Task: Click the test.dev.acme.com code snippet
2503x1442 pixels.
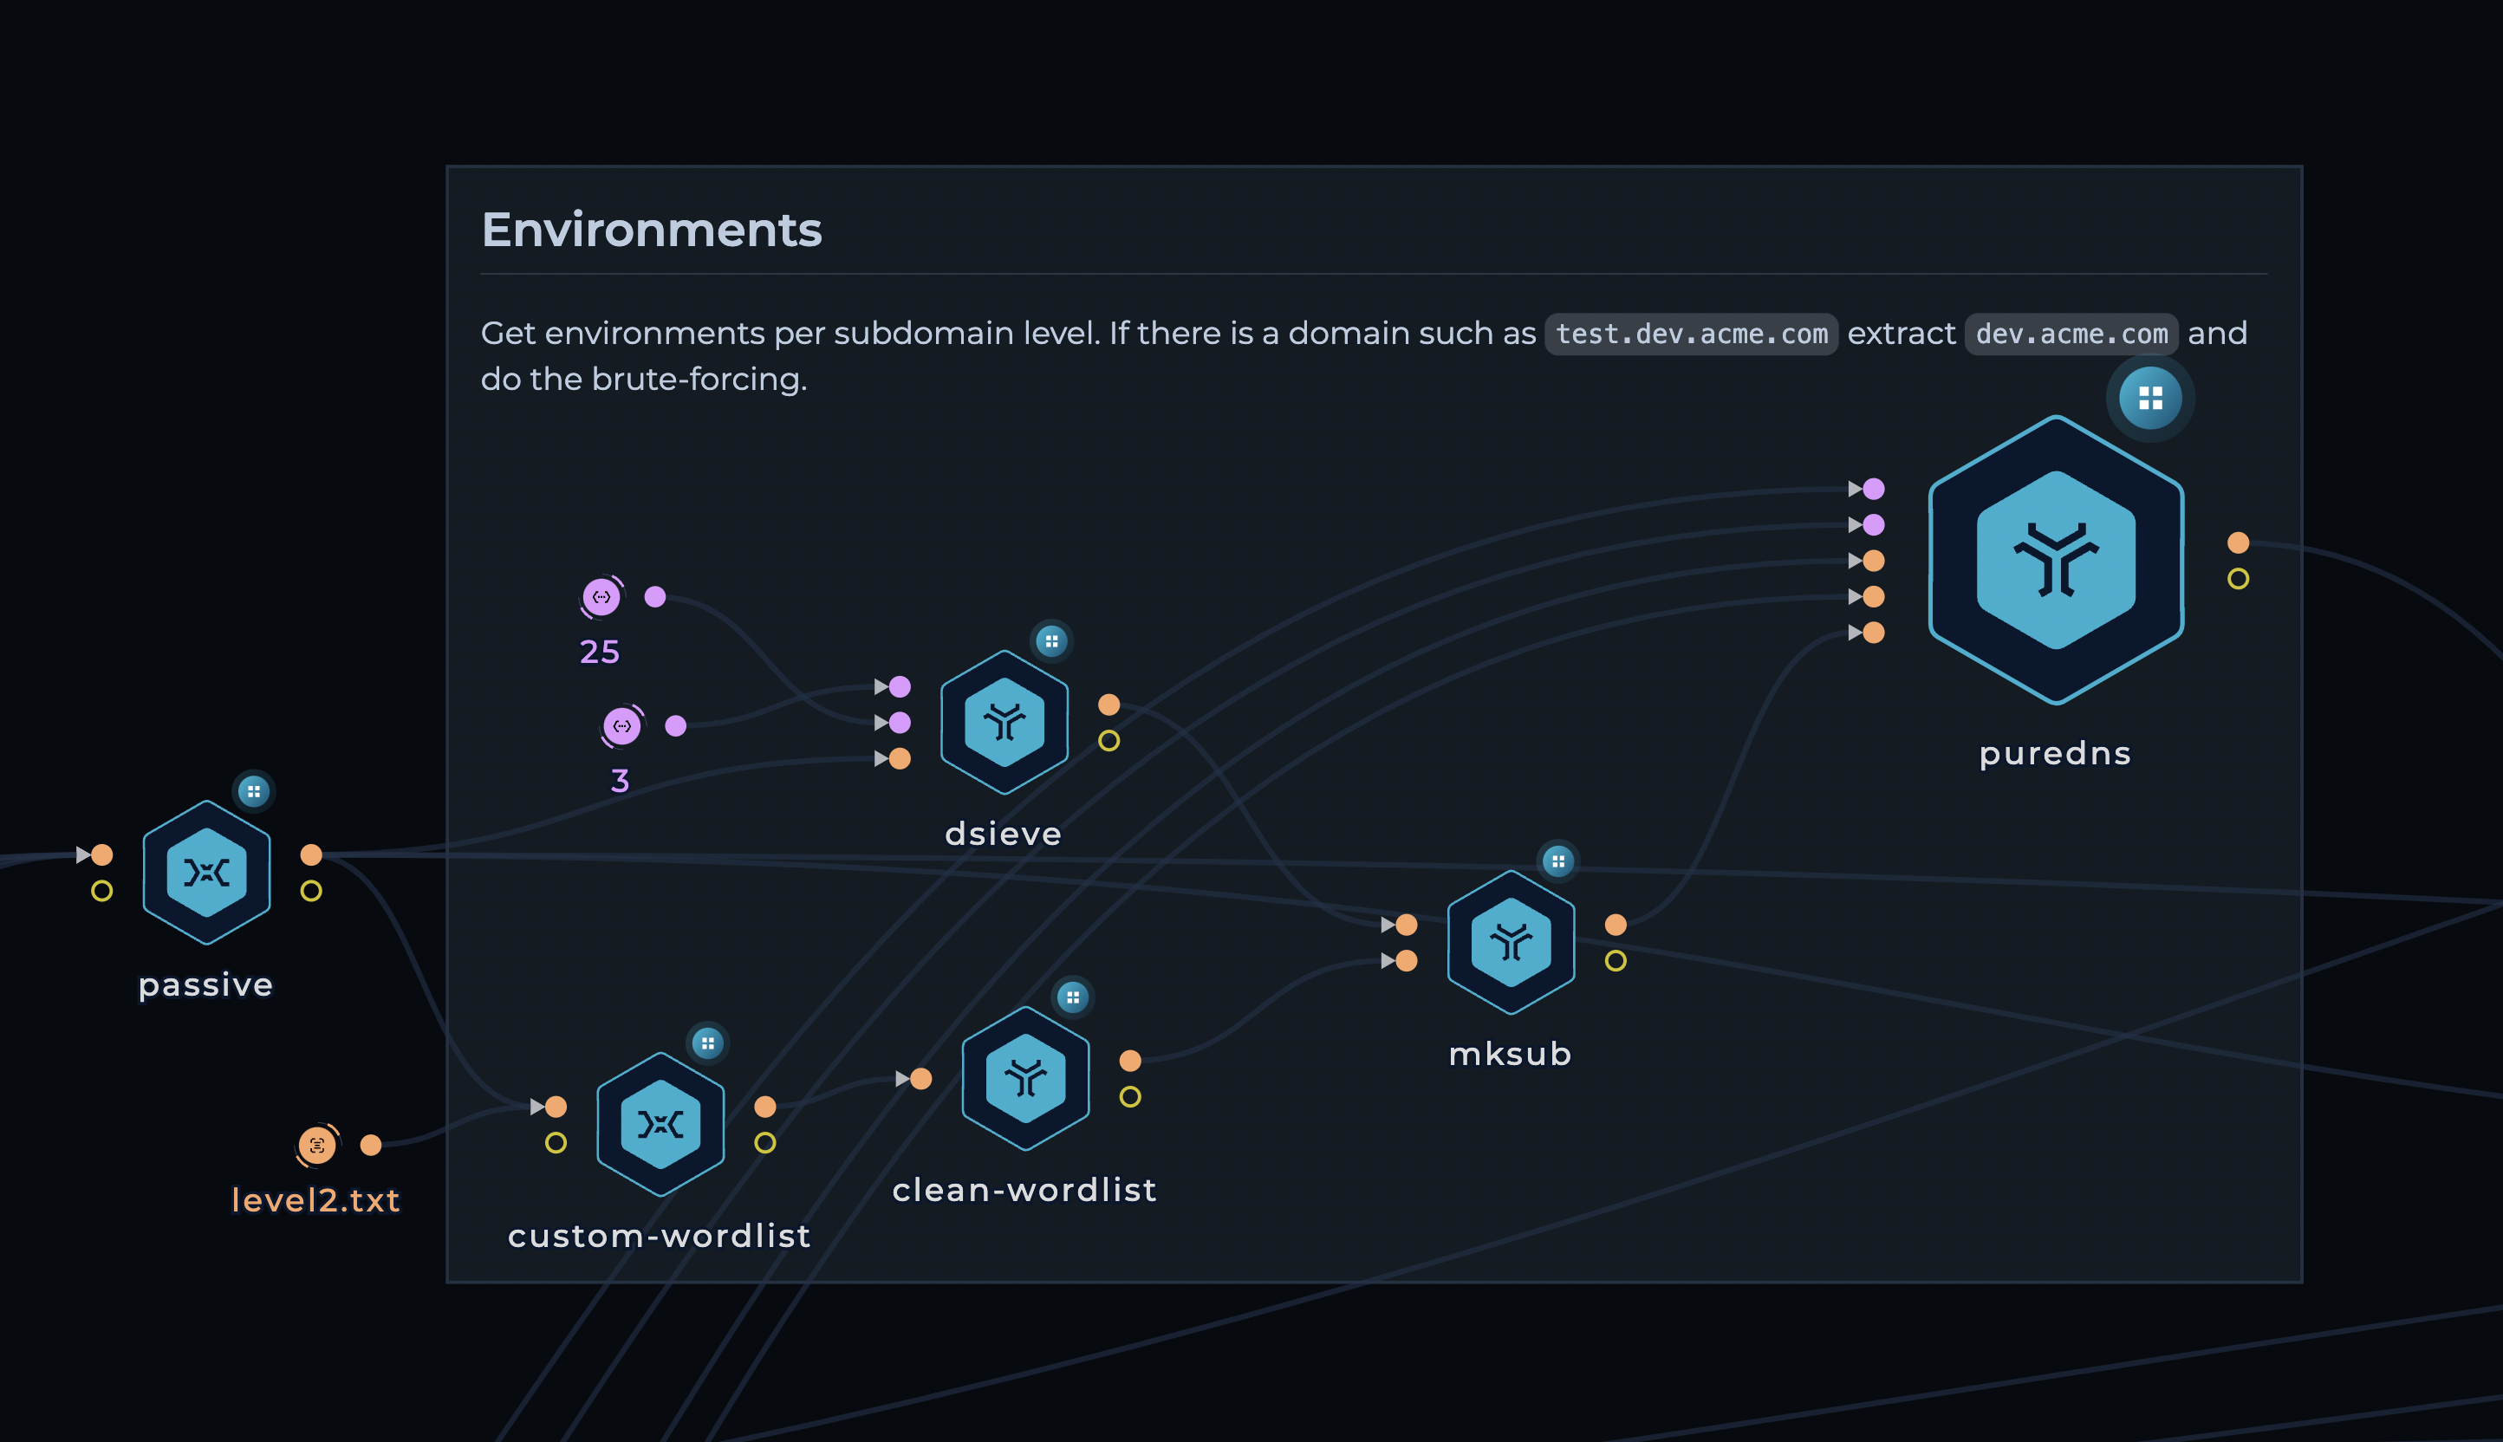Action: coord(1691,335)
